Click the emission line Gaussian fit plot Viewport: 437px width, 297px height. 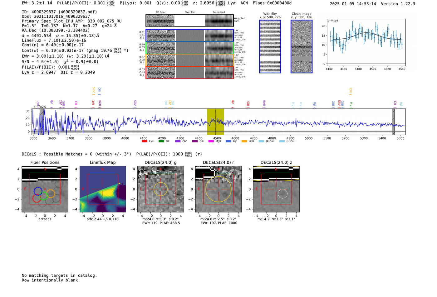pyautogui.click(x=366, y=43)
